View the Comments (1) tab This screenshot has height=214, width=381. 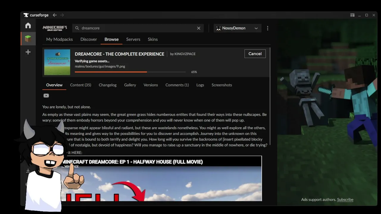coord(177,85)
